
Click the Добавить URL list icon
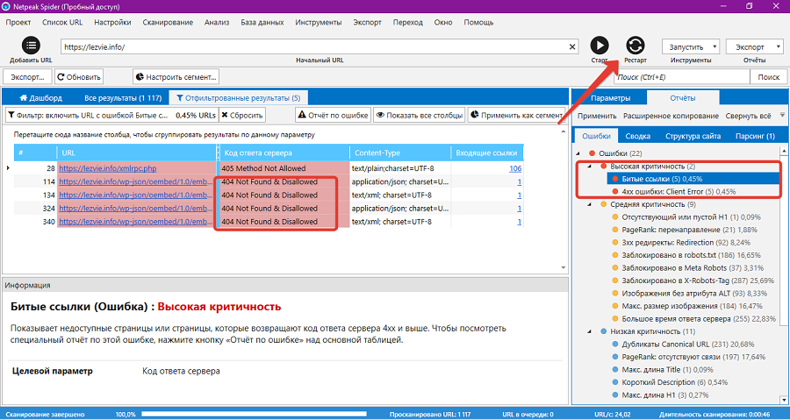[31, 46]
